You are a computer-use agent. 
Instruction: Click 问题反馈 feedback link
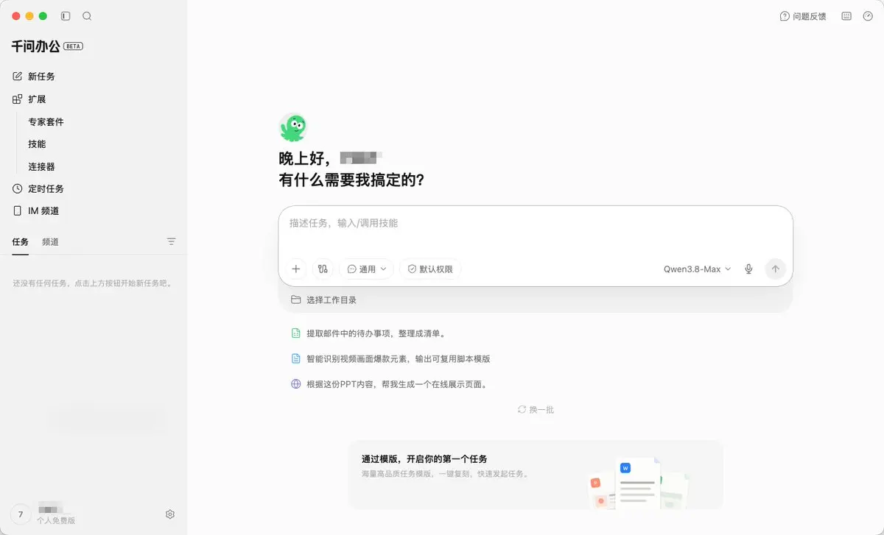pyautogui.click(x=809, y=16)
